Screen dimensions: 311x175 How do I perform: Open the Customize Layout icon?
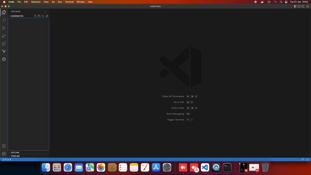click(x=308, y=6)
